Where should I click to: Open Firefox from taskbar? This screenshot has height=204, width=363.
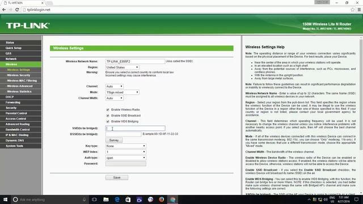(161, 199)
